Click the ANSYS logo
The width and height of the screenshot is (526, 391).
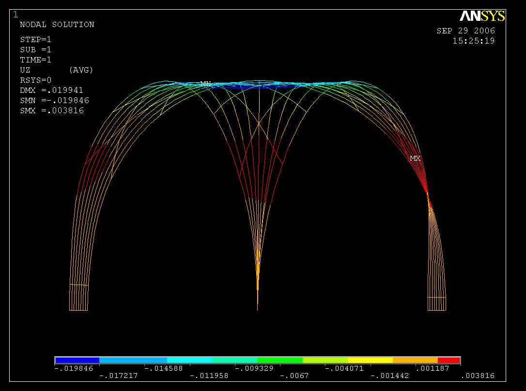tap(482, 16)
